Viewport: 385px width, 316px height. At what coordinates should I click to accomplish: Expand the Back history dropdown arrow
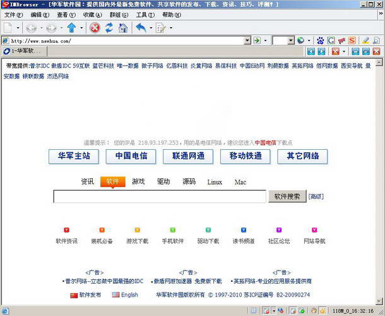tap(41, 28)
